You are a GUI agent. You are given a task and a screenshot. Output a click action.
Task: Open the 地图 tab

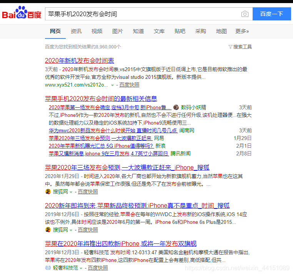click(221, 31)
